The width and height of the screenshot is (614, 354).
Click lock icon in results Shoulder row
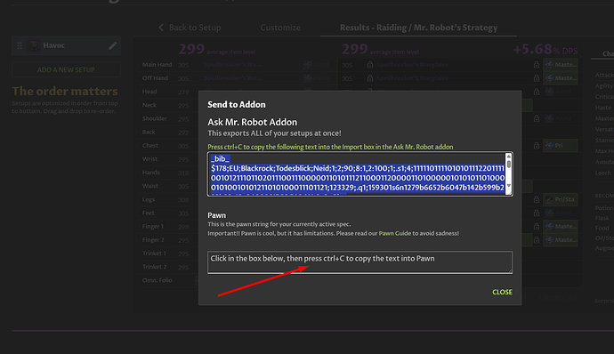pos(537,118)
